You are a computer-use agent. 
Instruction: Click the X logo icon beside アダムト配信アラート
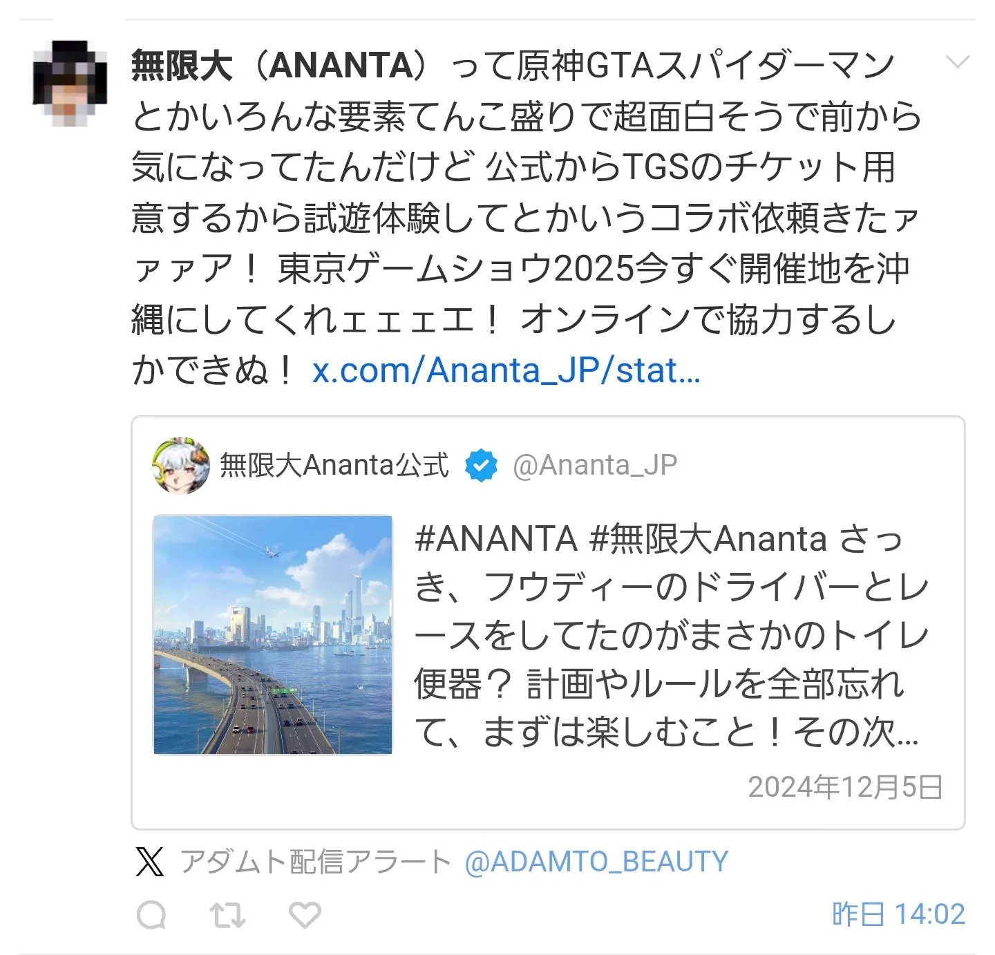tap(150, 862)
